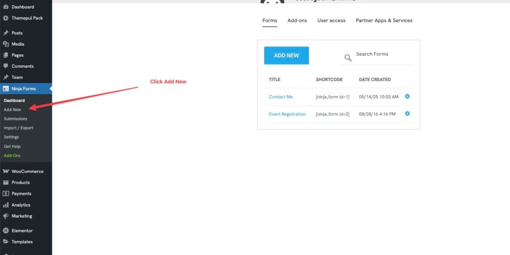Open WooCommerce menu label
This screenshot has height=255, width=510.
[27, 171]
